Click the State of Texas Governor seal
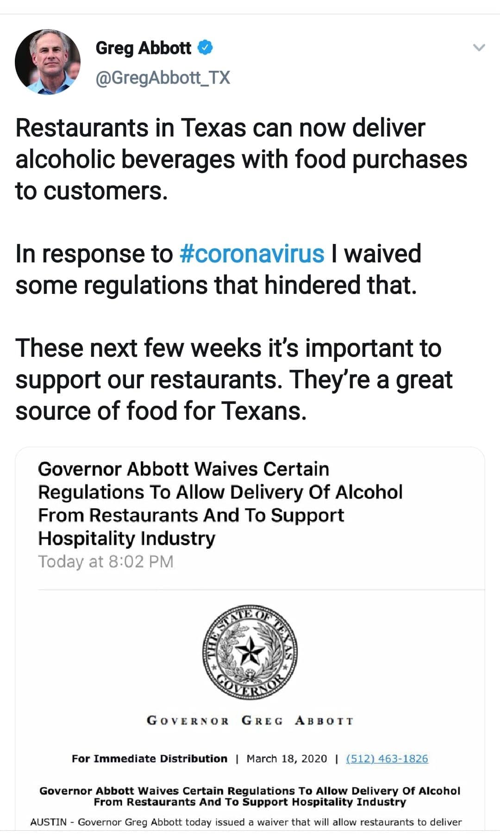Screen dimensions: 500x834 click(250, 653)
